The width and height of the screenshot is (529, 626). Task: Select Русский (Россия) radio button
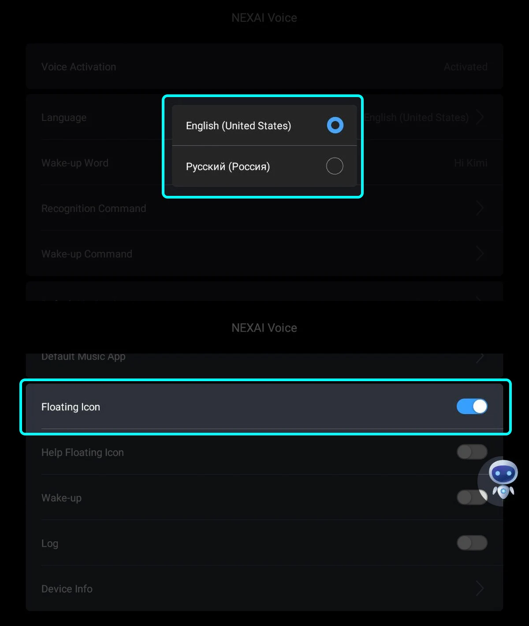coord(335,166)
